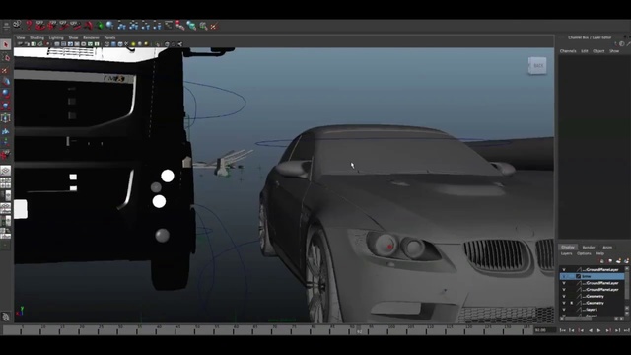This screenshot has width=631, height=355.
Task: Select the layer1 row in layer list
Action: 592,310
